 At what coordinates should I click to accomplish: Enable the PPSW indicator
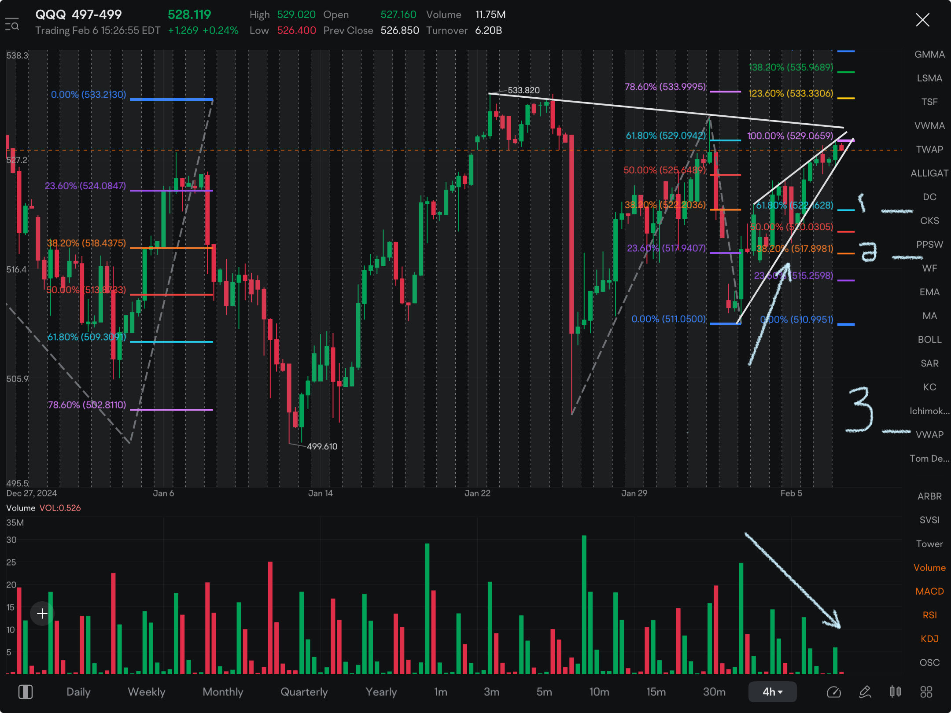pyautogui.click(x=929, y=245)
